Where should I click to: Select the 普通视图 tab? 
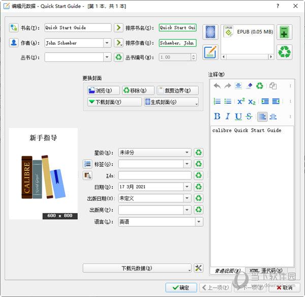(x=227, y=270)
